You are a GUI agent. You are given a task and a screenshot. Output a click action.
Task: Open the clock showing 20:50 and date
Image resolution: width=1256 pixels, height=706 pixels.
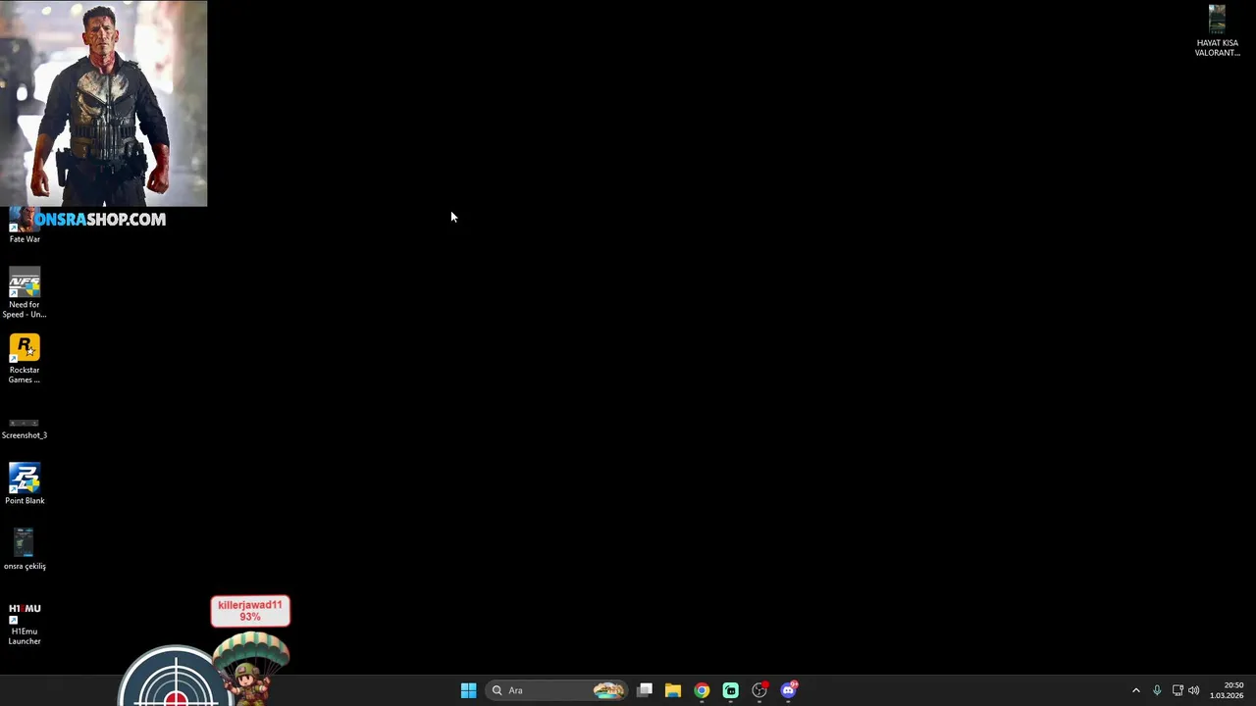point(1227,690)
